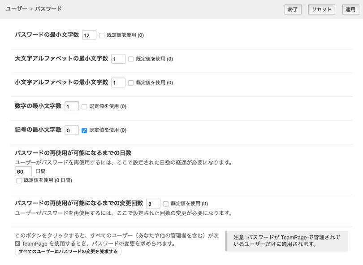Click the ユーザー breadcrumb link
This screenshot has width=363, height=265.
pyautogui.click(x=17, y=9)
